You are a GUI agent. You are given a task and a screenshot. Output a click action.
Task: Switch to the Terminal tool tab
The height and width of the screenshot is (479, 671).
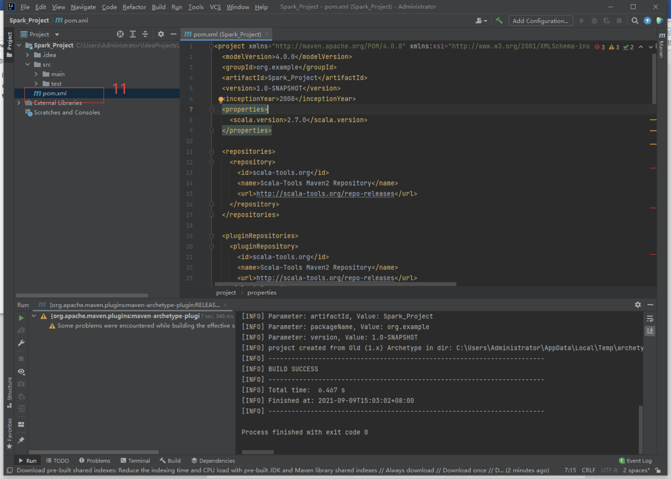coord(135,461)
